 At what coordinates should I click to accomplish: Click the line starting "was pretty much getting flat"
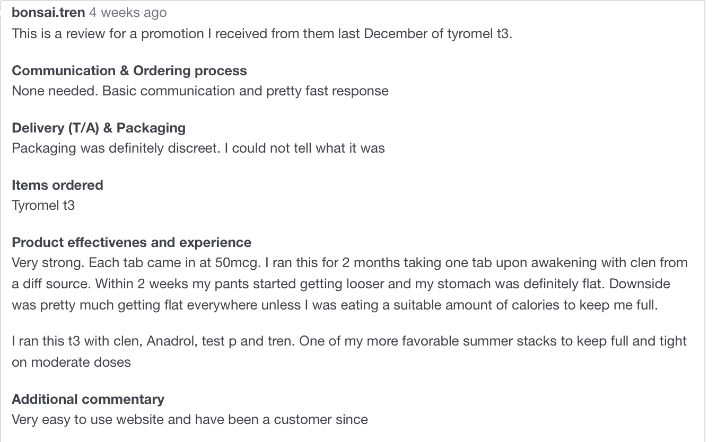335,305
